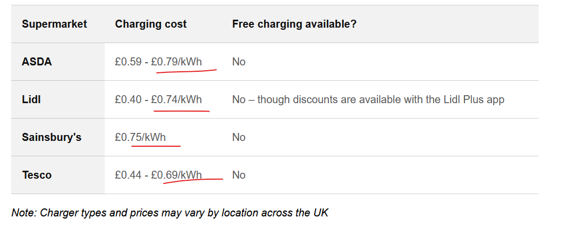Click the Lidl Plus app discount text
This screenshot has height=243, width=576.
click(368, 99)
